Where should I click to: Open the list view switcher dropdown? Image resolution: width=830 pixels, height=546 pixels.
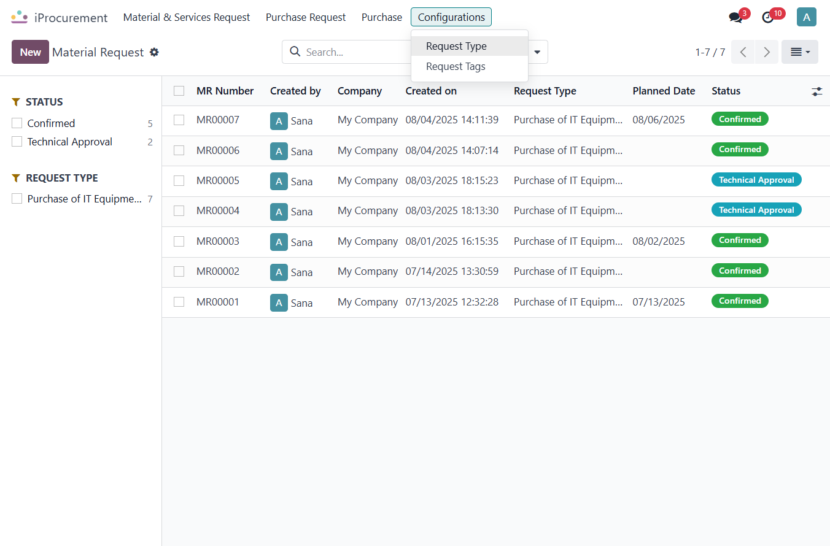(800, 52)
